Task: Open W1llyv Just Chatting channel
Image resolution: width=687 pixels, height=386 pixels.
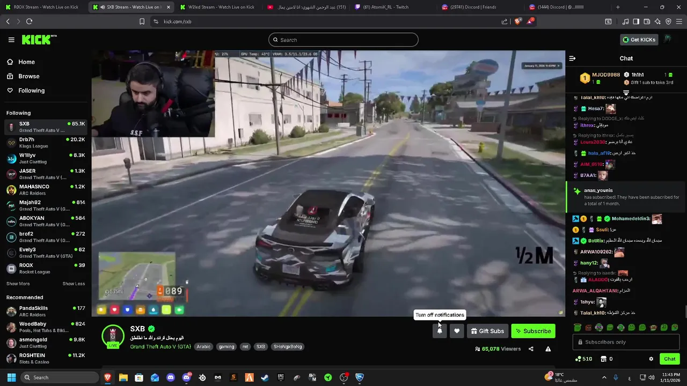Action: coord(46,158)
